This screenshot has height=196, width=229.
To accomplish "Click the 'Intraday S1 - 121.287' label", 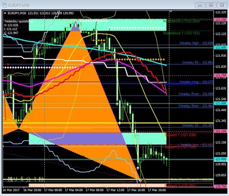I will pos(198,125).
